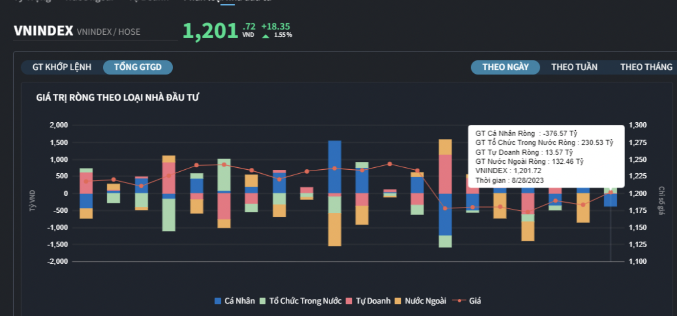Click the white data tooltip box
Screen dimensions: 679x317
[x=546, y=157]
